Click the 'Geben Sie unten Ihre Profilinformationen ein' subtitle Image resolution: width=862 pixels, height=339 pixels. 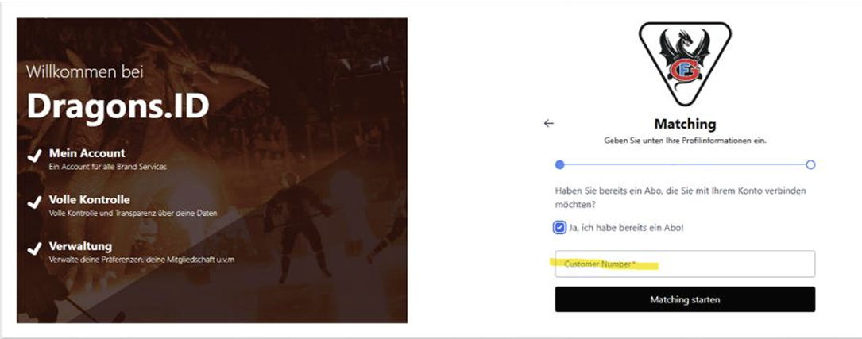point(685,141)
